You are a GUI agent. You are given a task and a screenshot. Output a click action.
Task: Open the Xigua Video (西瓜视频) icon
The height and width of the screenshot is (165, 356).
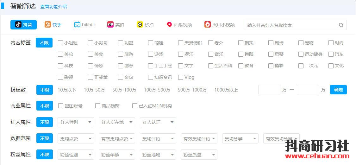pyautogui.click(x=169, y=25)
